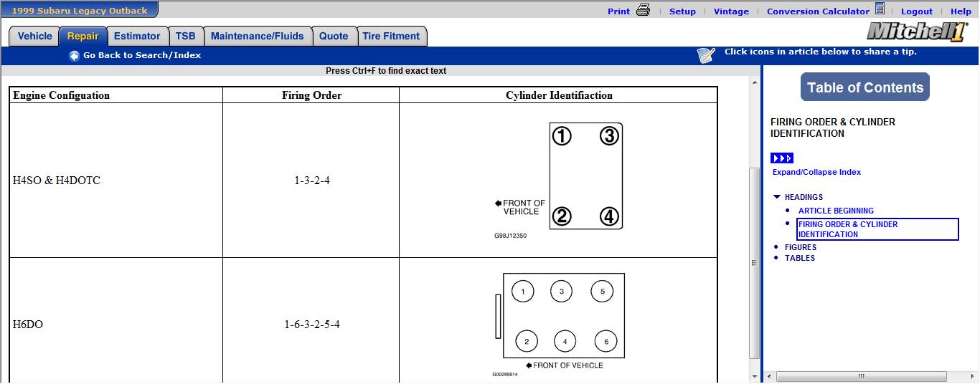Click the H4SO cylinder identification diagram
The height and width of the screenshot is (384, 980).
point(560,181)
